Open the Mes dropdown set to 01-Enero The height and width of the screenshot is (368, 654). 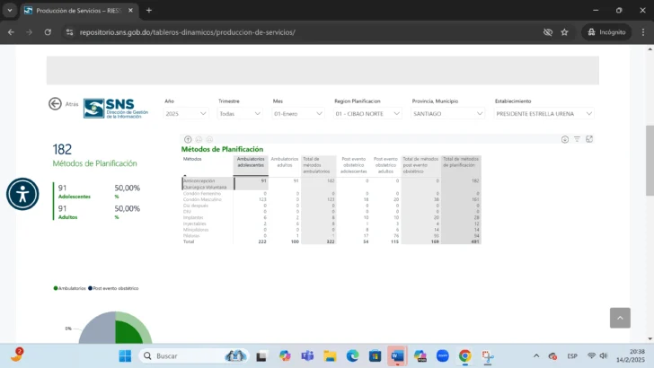click(x=297, y=114)
